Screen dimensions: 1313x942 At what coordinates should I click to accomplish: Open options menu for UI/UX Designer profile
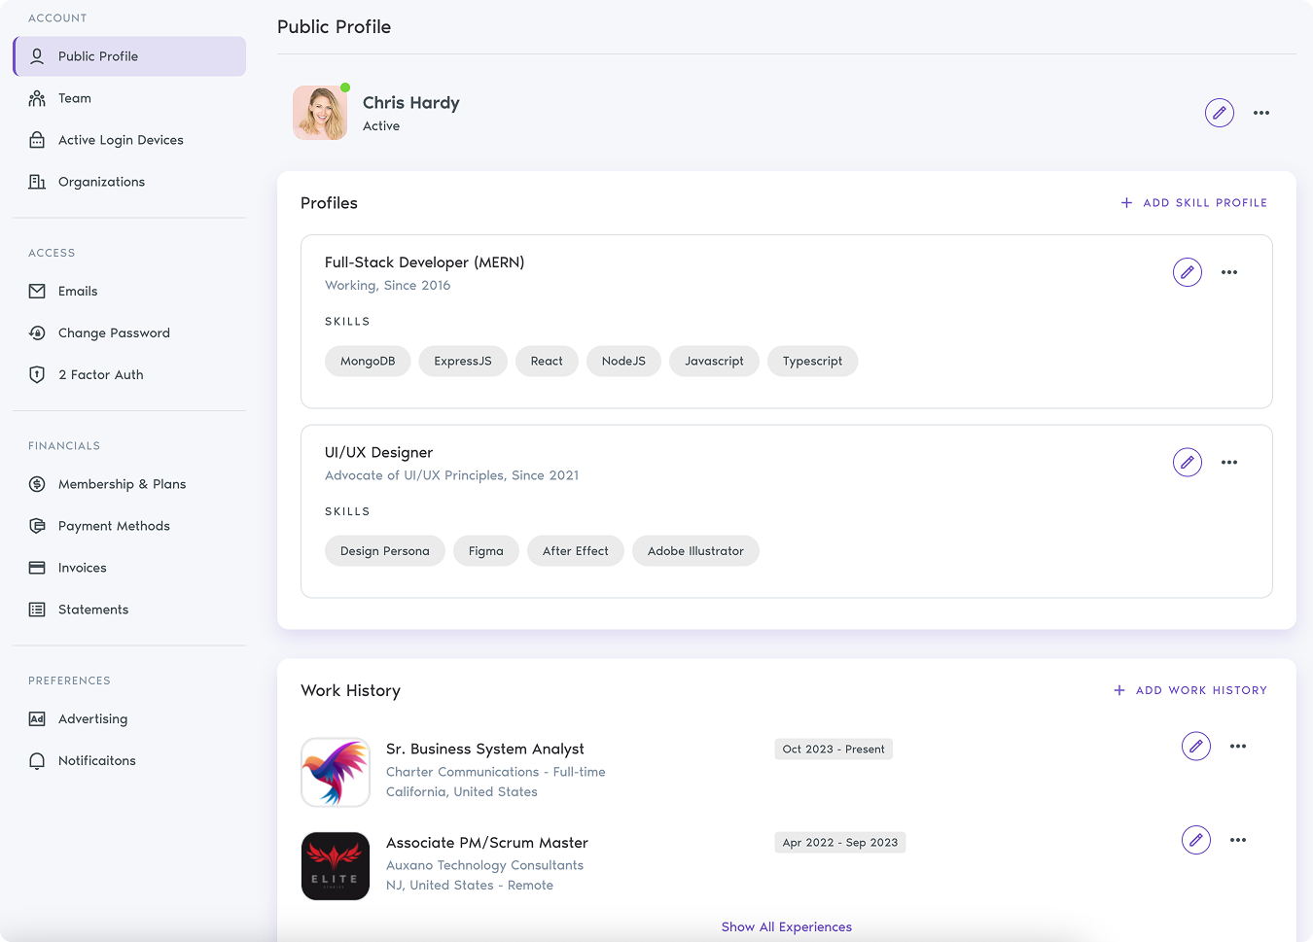coord(1229,462)
